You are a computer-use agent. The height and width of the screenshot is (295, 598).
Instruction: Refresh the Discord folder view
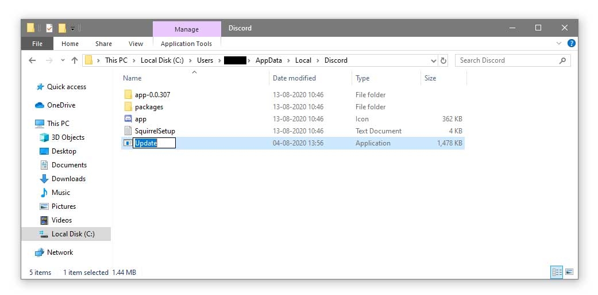click(x=443, y=61)
